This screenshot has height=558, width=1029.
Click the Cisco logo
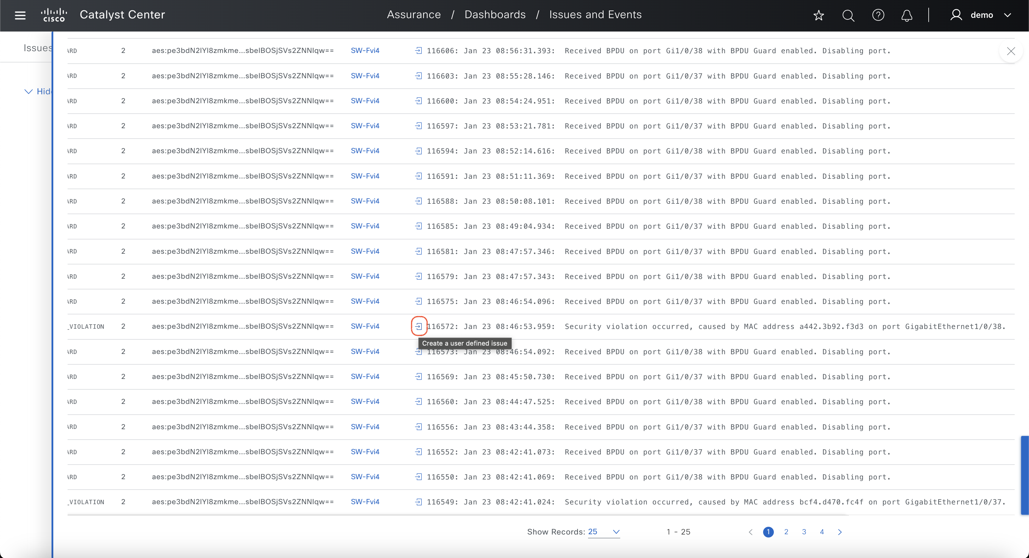pyautogui.click(x=54, y=15)
